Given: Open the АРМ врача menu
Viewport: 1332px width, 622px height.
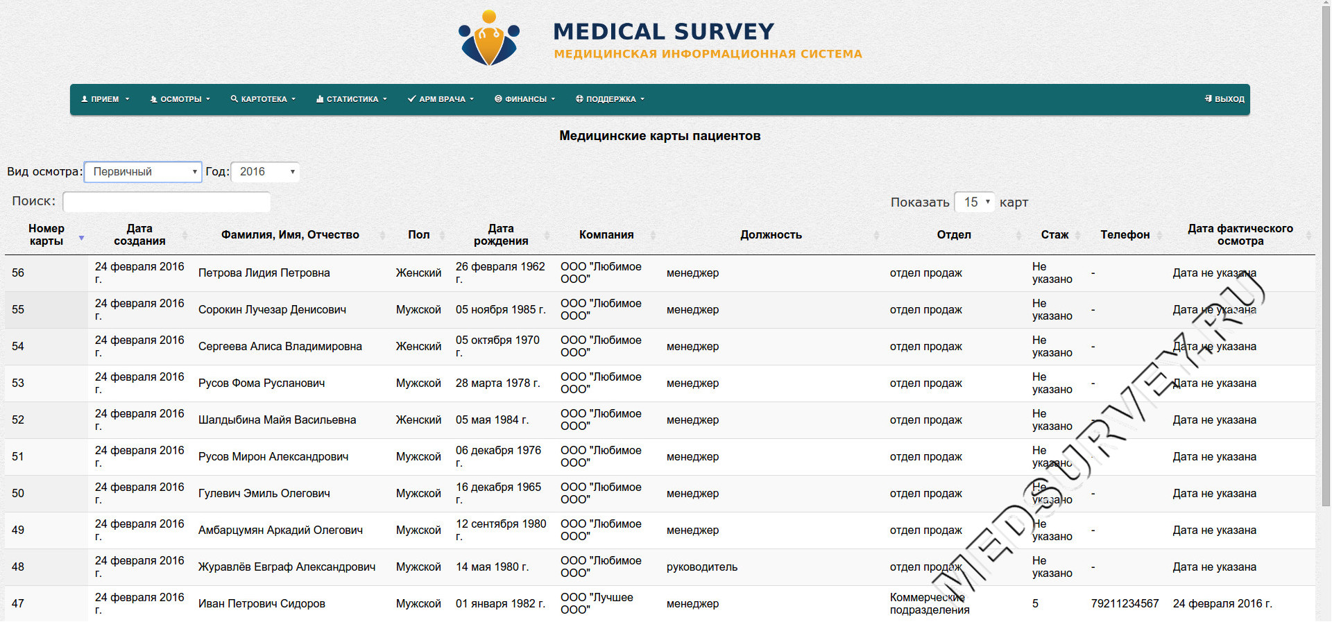Looking at the screenshot, I should (441, 99).
